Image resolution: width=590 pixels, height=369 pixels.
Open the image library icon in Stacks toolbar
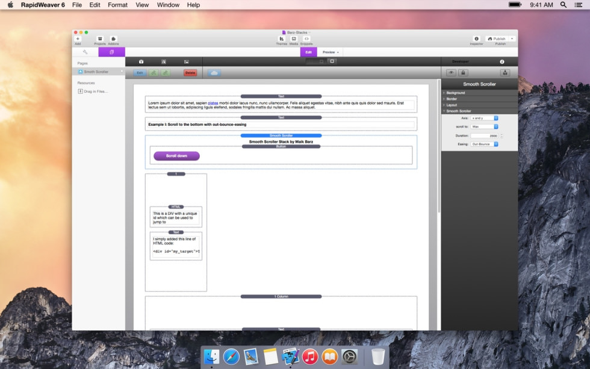click(186, 61)
